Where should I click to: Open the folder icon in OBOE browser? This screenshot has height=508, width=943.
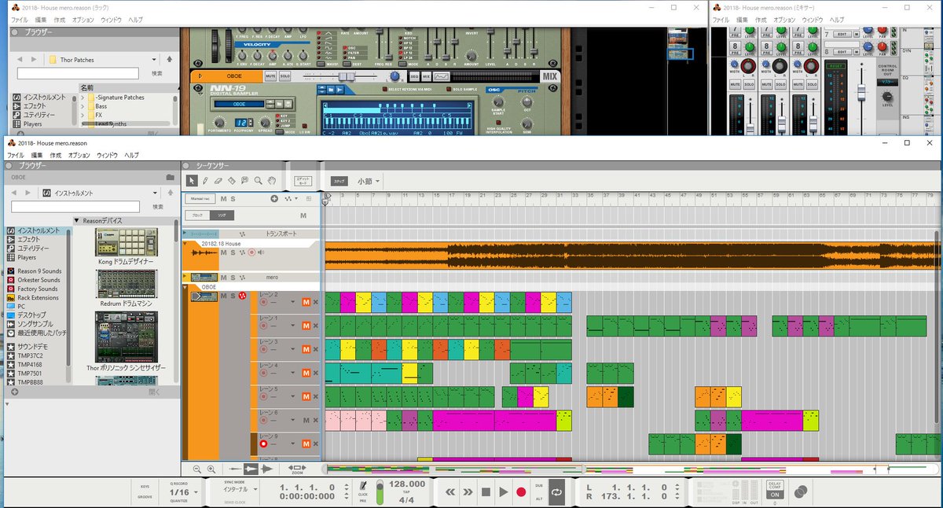point(170,178)
